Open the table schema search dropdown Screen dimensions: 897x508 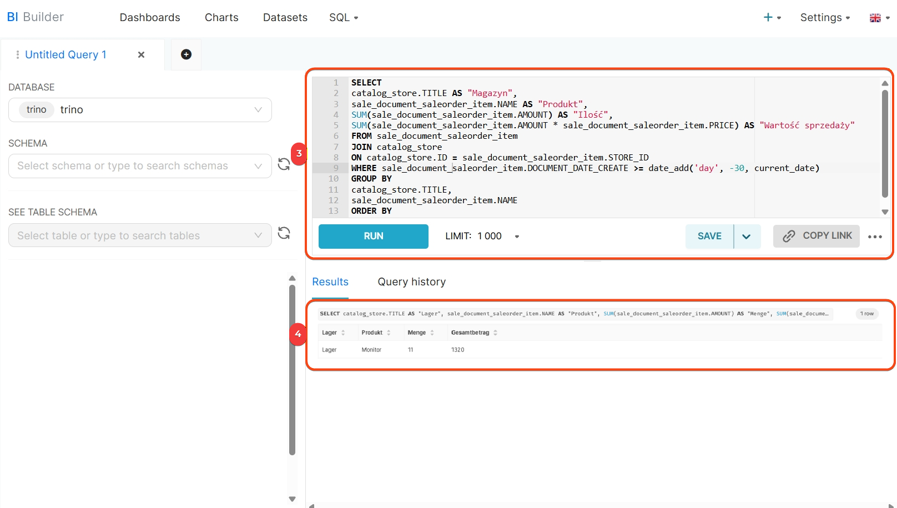(258, 235)
